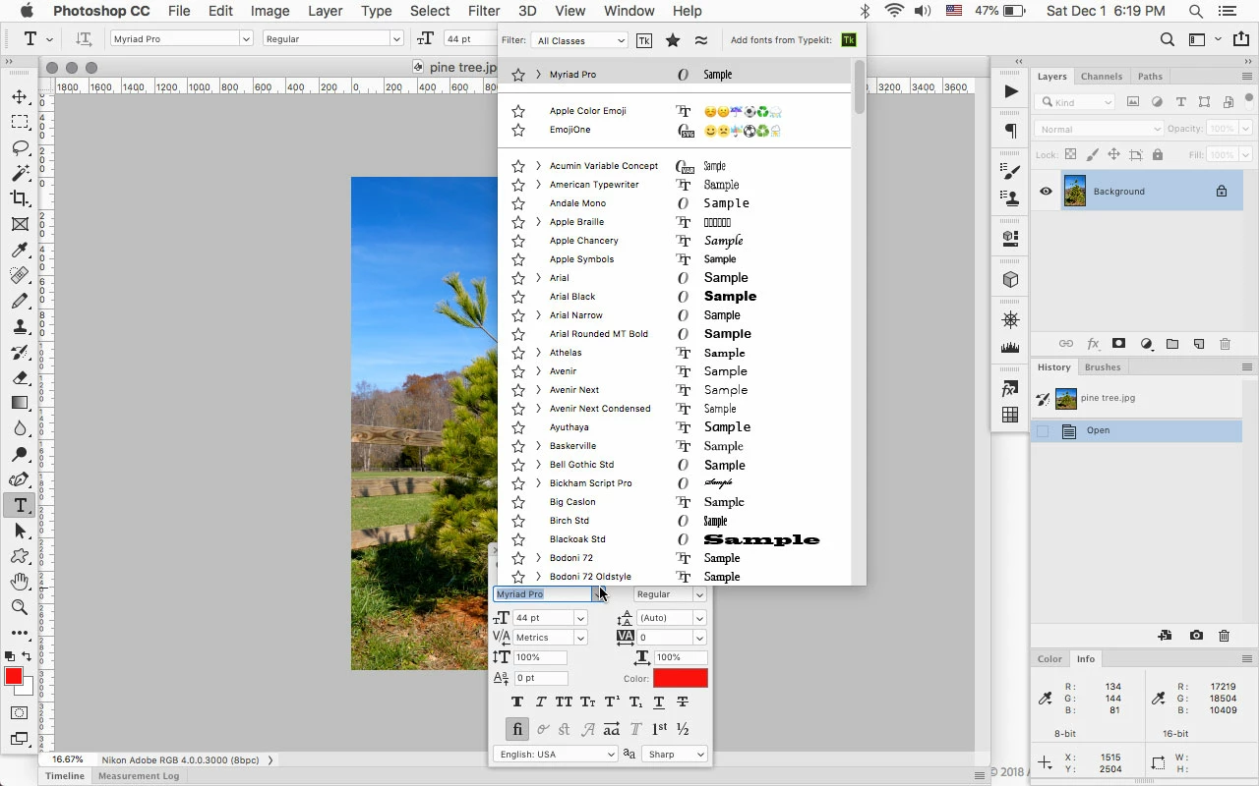
Task: Click the create new layer icon
Action: (x=1199, y=344)
